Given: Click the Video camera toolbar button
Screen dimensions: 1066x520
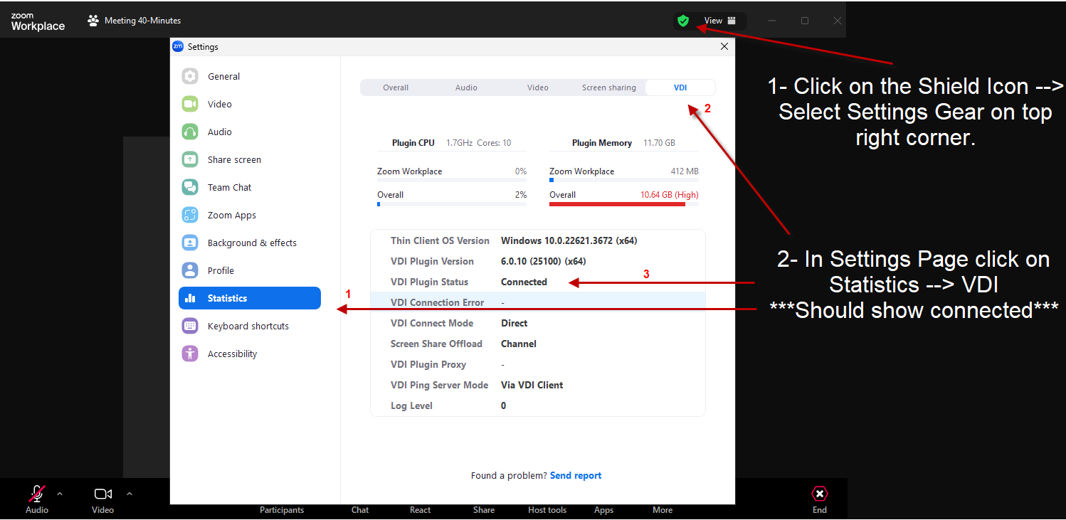Looking at the screenshot, I should click(103, 499).
